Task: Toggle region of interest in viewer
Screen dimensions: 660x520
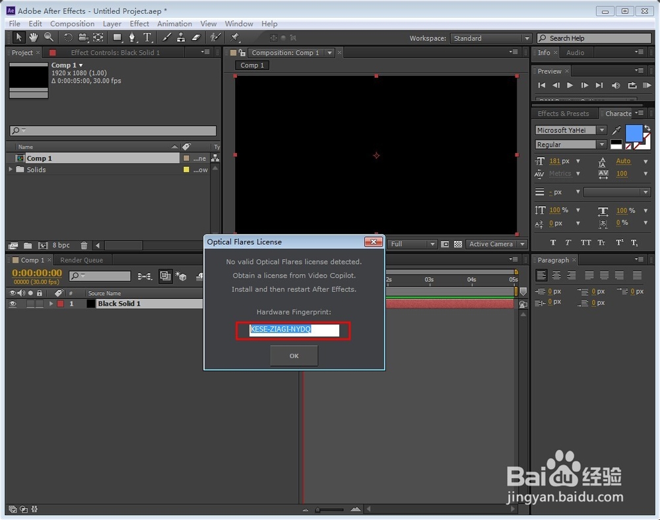Action: click(445, 244)
